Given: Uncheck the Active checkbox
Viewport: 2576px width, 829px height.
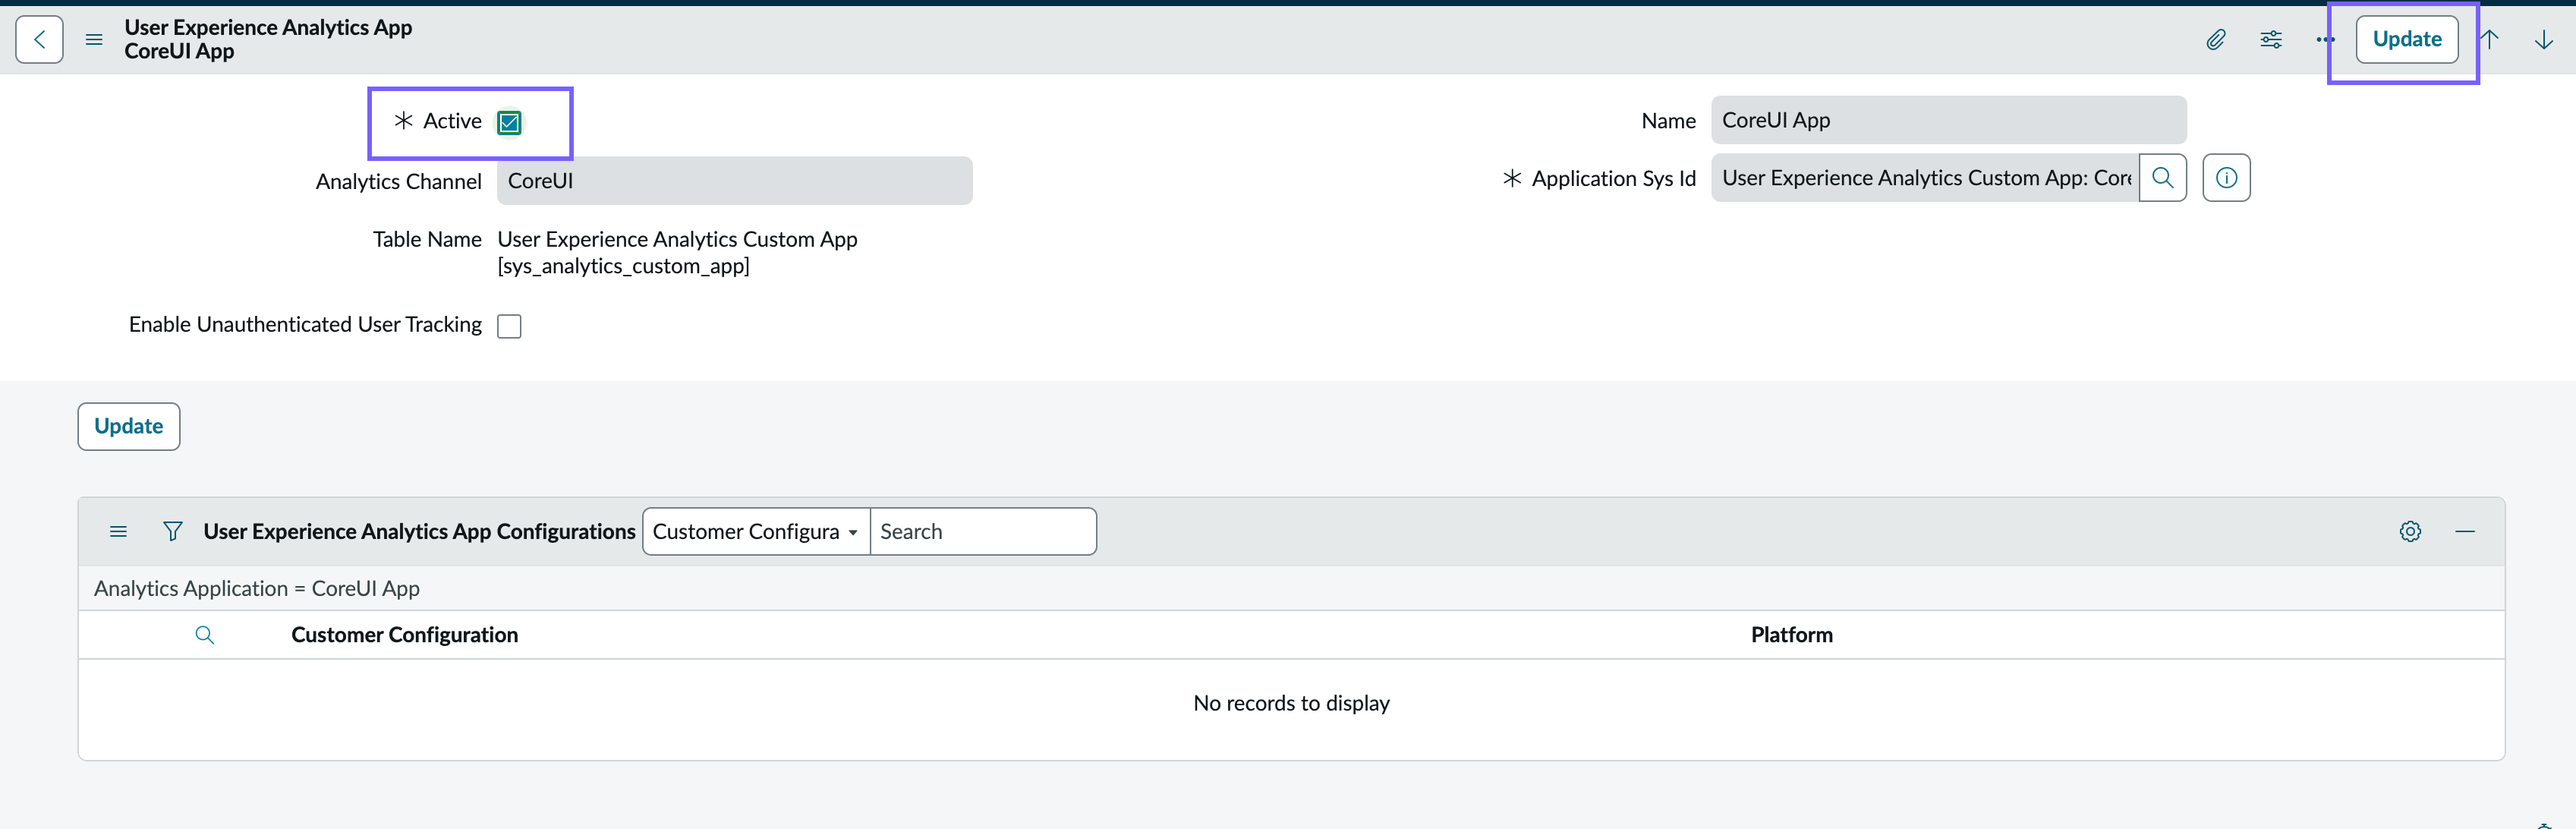Looking at the screenshot, I should (509, 122).
